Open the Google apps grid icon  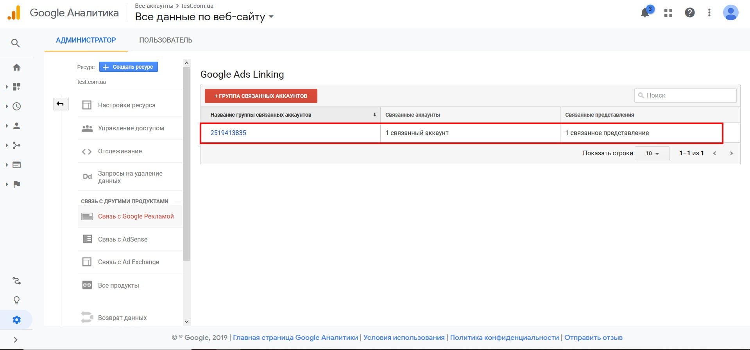click(668, 13)
